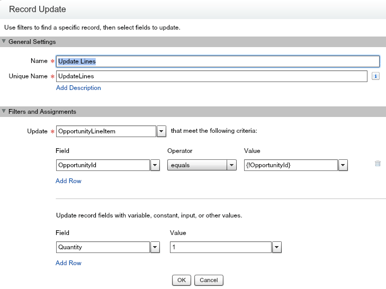Open the Quantity field dropdown arrow
This screenshot has width=386, height=289.
[x=155, y=247]
